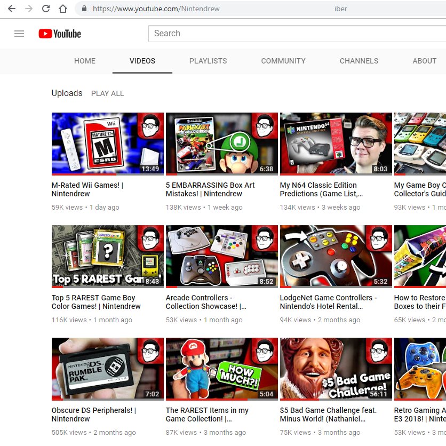Screen dimensions: 446x446
Task: Open the COMMUNITY tab
Action: click(x=283, y=61)
